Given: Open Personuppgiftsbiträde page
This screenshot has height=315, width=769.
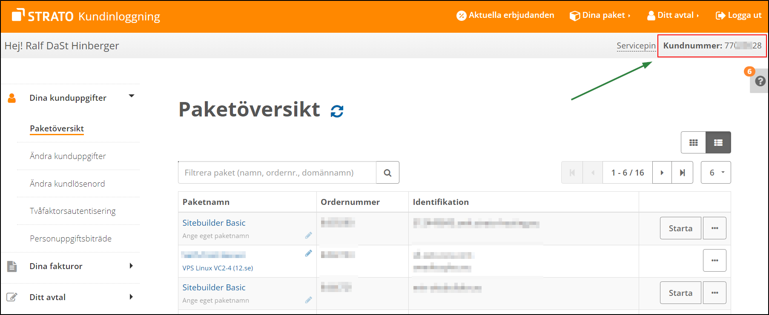Looking at the screenshot, I should point(71,238).
